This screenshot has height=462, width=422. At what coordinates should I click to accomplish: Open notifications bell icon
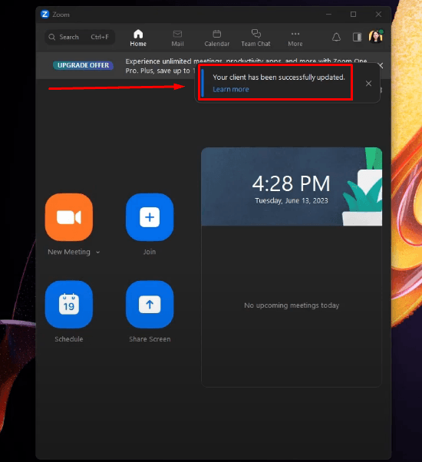336,37
